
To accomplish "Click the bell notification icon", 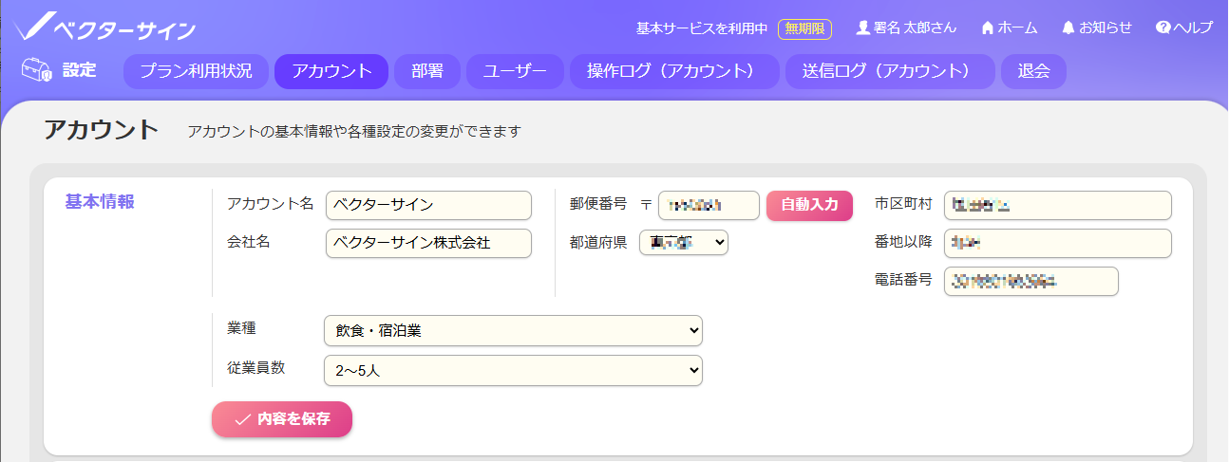I will [1068, 28].
